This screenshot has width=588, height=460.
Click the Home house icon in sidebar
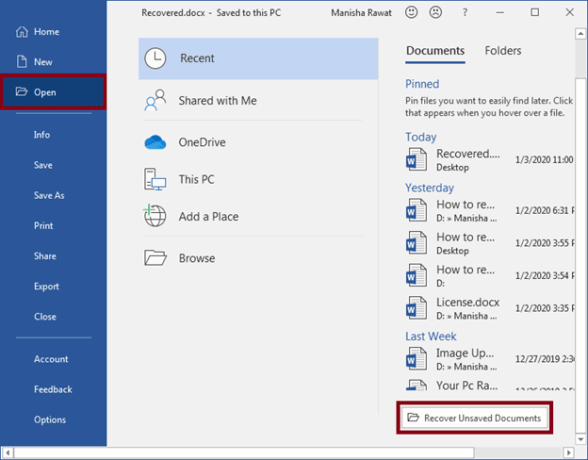click(22, 32)
